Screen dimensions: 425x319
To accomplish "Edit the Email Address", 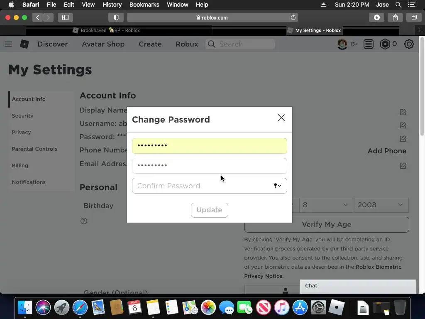I will (x=403, y=165).
